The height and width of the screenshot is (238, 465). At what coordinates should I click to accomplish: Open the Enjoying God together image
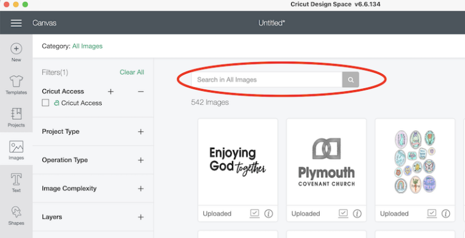(x=238, y=162)
